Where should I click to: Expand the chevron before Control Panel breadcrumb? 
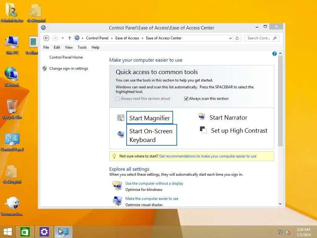82,38
